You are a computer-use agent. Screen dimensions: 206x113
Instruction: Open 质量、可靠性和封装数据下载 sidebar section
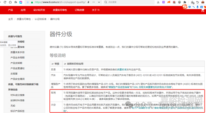click(x=23, y=84)
